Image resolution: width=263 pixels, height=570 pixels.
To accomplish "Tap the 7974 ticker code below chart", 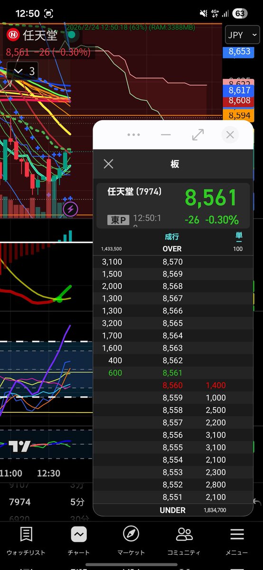I will tap(19, 502).
